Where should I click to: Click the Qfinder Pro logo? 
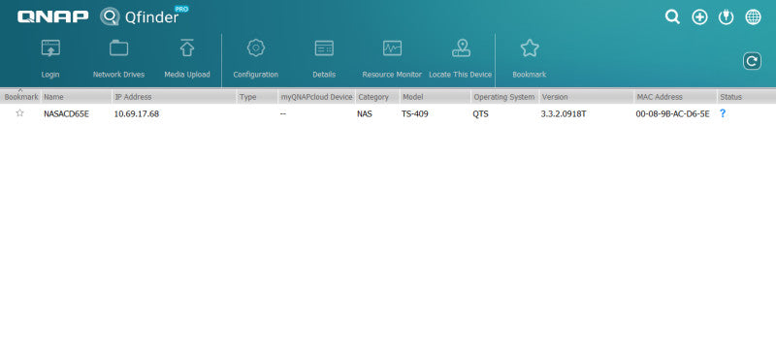pos(144,16)
